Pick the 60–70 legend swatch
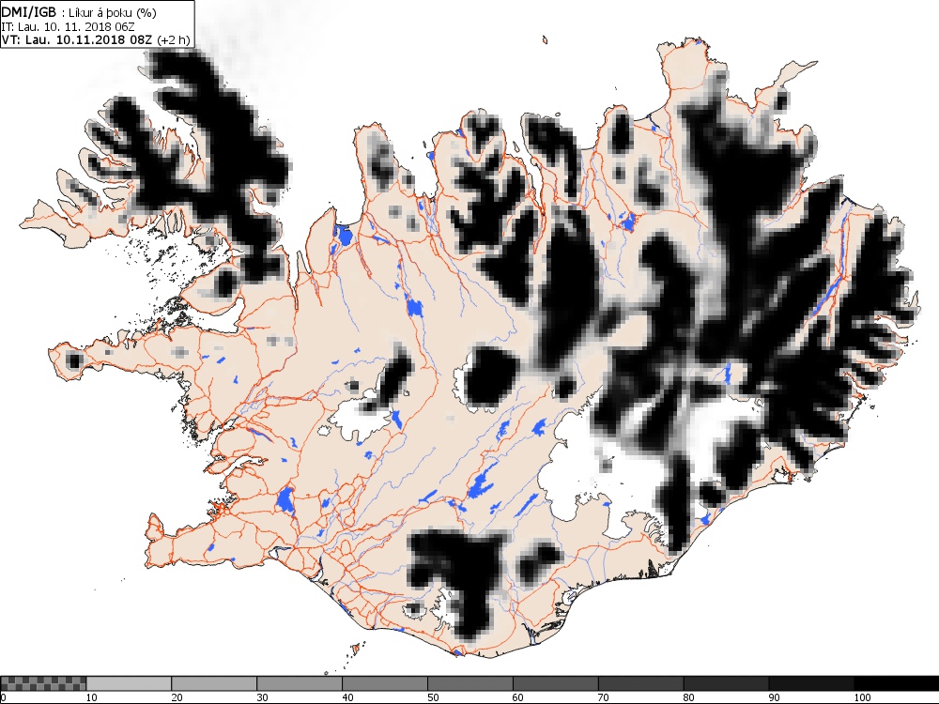This screenshot has width=939, height=704. [556, 683]
